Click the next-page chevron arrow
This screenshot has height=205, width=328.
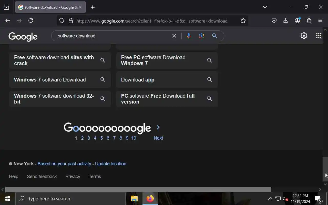pyautogui.click(x=158, y=127)
